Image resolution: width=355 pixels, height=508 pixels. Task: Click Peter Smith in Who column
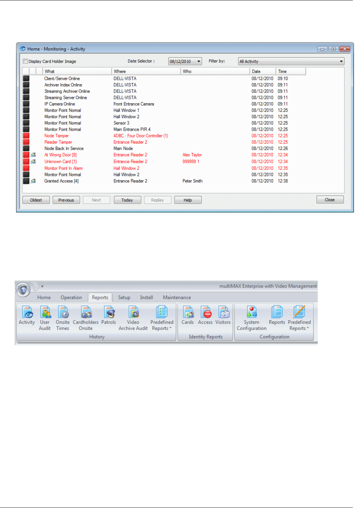[x=192, y=181]
